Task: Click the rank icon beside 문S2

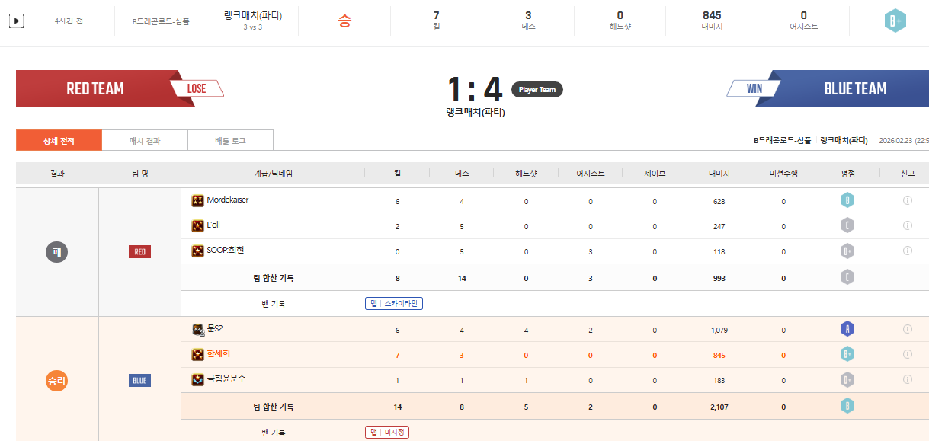Action: pos(197,329)
